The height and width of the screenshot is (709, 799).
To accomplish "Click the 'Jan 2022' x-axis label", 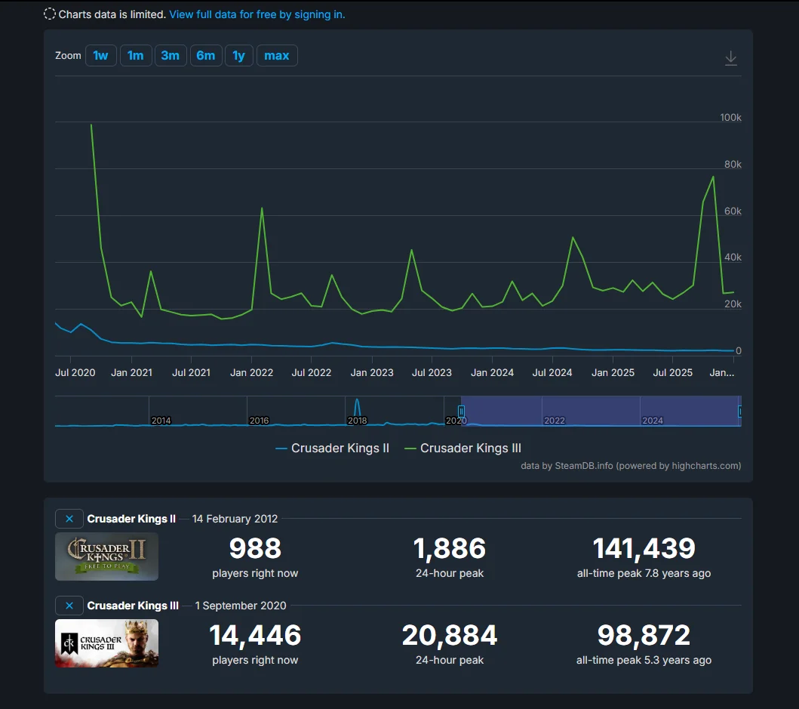I will click(252, 373).
